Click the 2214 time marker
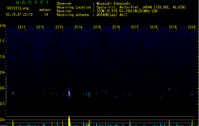 pos(78,27)
